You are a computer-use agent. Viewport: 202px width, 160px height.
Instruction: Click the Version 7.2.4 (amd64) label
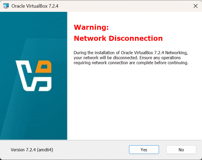[32, 150]
